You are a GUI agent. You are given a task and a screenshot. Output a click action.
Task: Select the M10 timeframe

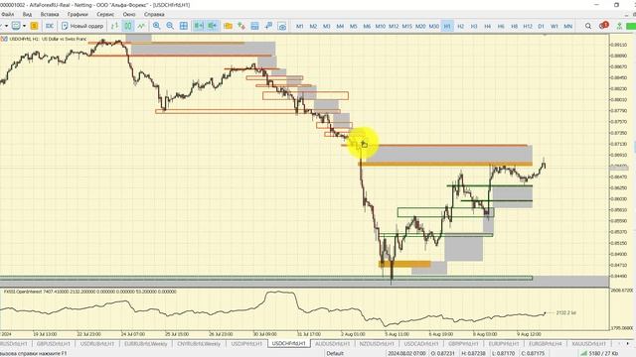(x=380, y=26)
